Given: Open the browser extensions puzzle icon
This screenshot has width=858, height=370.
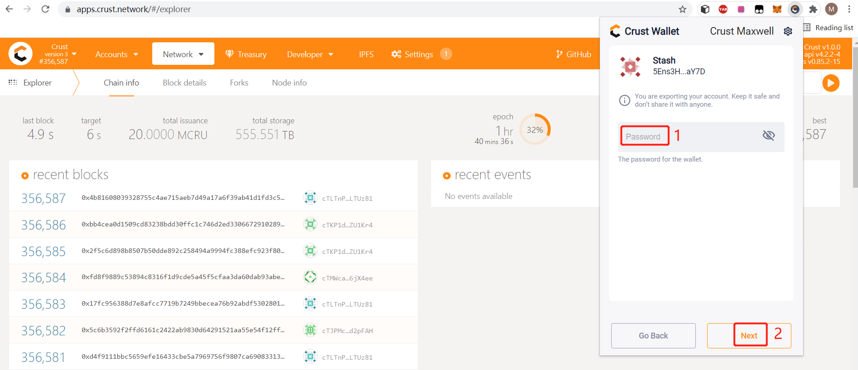Looking at the screenshot, I should (x=813, y=9).
